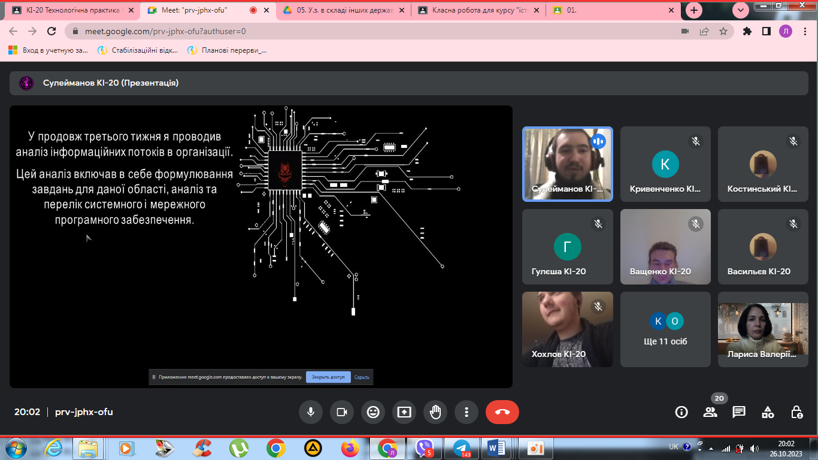The height and width of the screenshot is (460, 818).
Task: Open the activities icon
Action: 768,412
